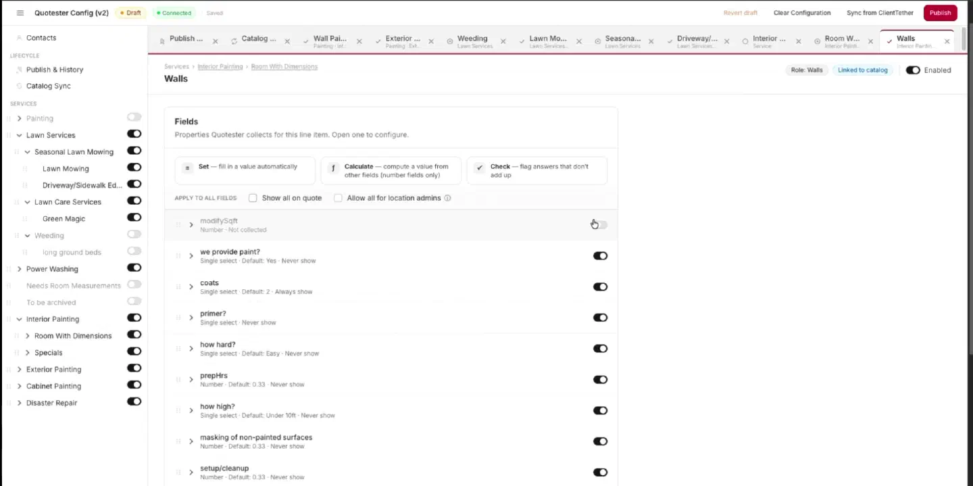
Task: Collapse the Interior Painting tree node
Action: [x=19, y=319]
